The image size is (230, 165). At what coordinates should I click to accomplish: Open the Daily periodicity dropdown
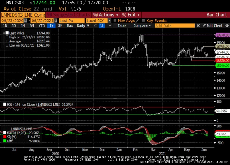[x=83, y=26]
